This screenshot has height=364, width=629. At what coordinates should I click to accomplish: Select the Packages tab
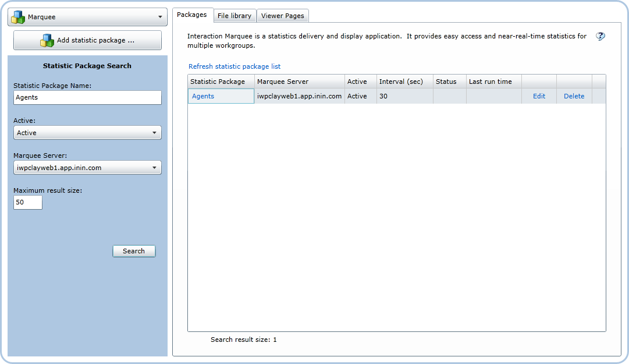[191, 15]
